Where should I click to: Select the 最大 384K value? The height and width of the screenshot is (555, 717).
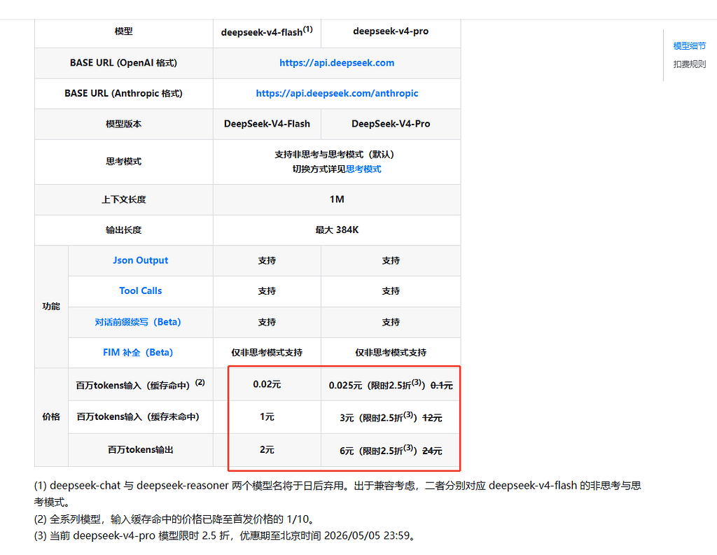[337, 230]
